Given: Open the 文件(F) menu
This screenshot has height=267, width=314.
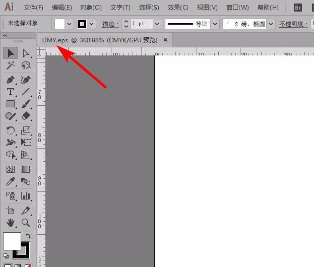Looking at the screenshot, I should pyautogui.click(x=33, y=8).
